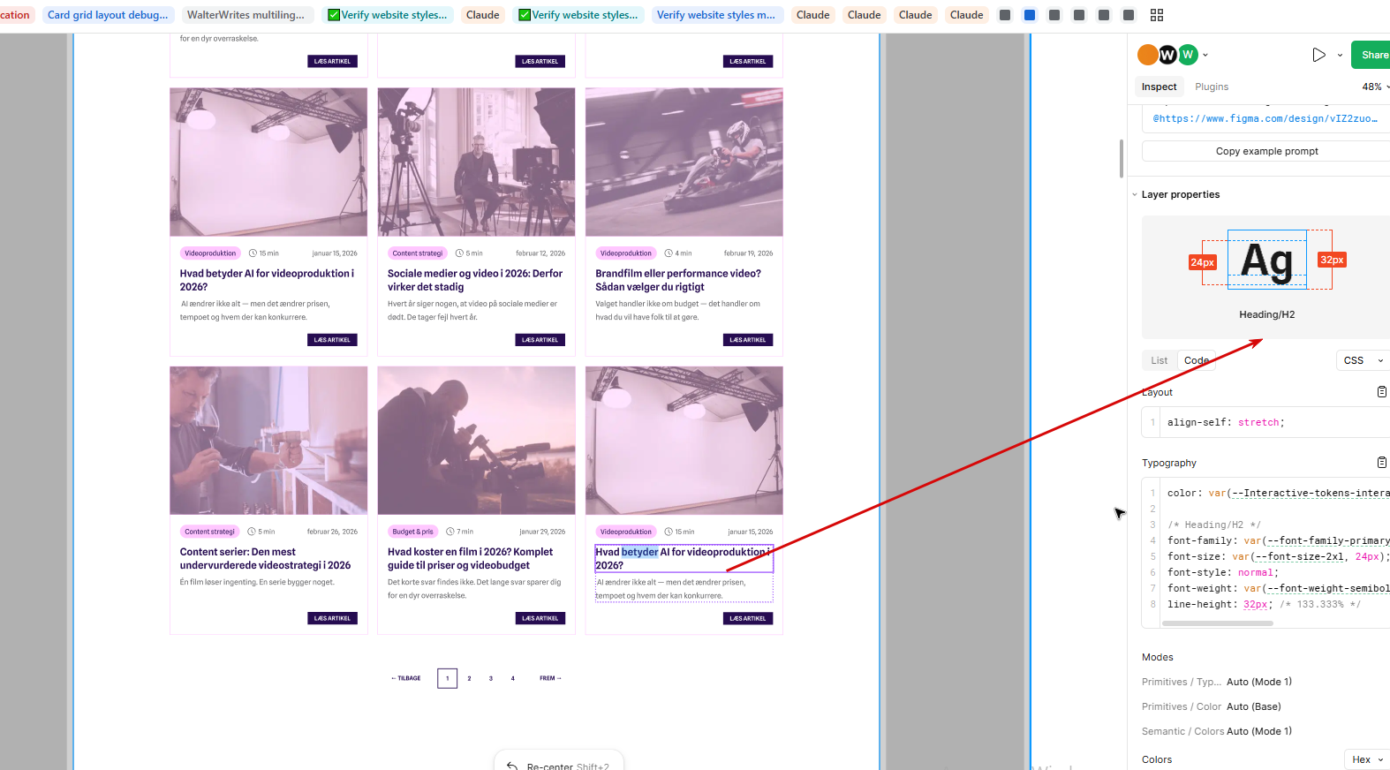Click Læs artikel on Hvad koster en film card
1390x770 pixels.
540,618
